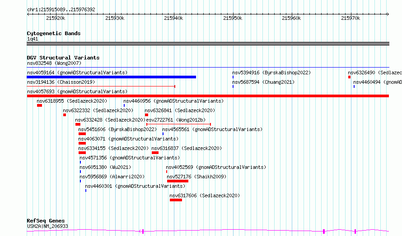Screen dimensions: 402x236
Task: Select the long red nsv4057693 variant bar
Action: click(x=208, y=96)
